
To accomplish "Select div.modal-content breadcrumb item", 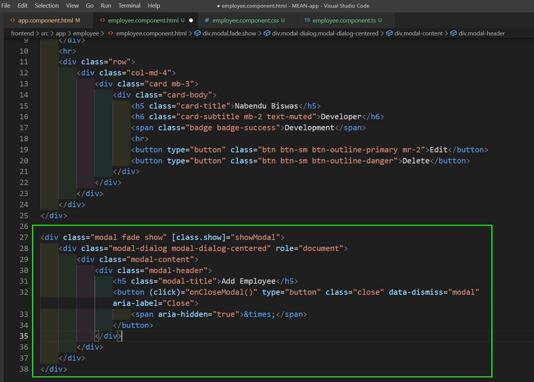I will (x=418, y=34).
